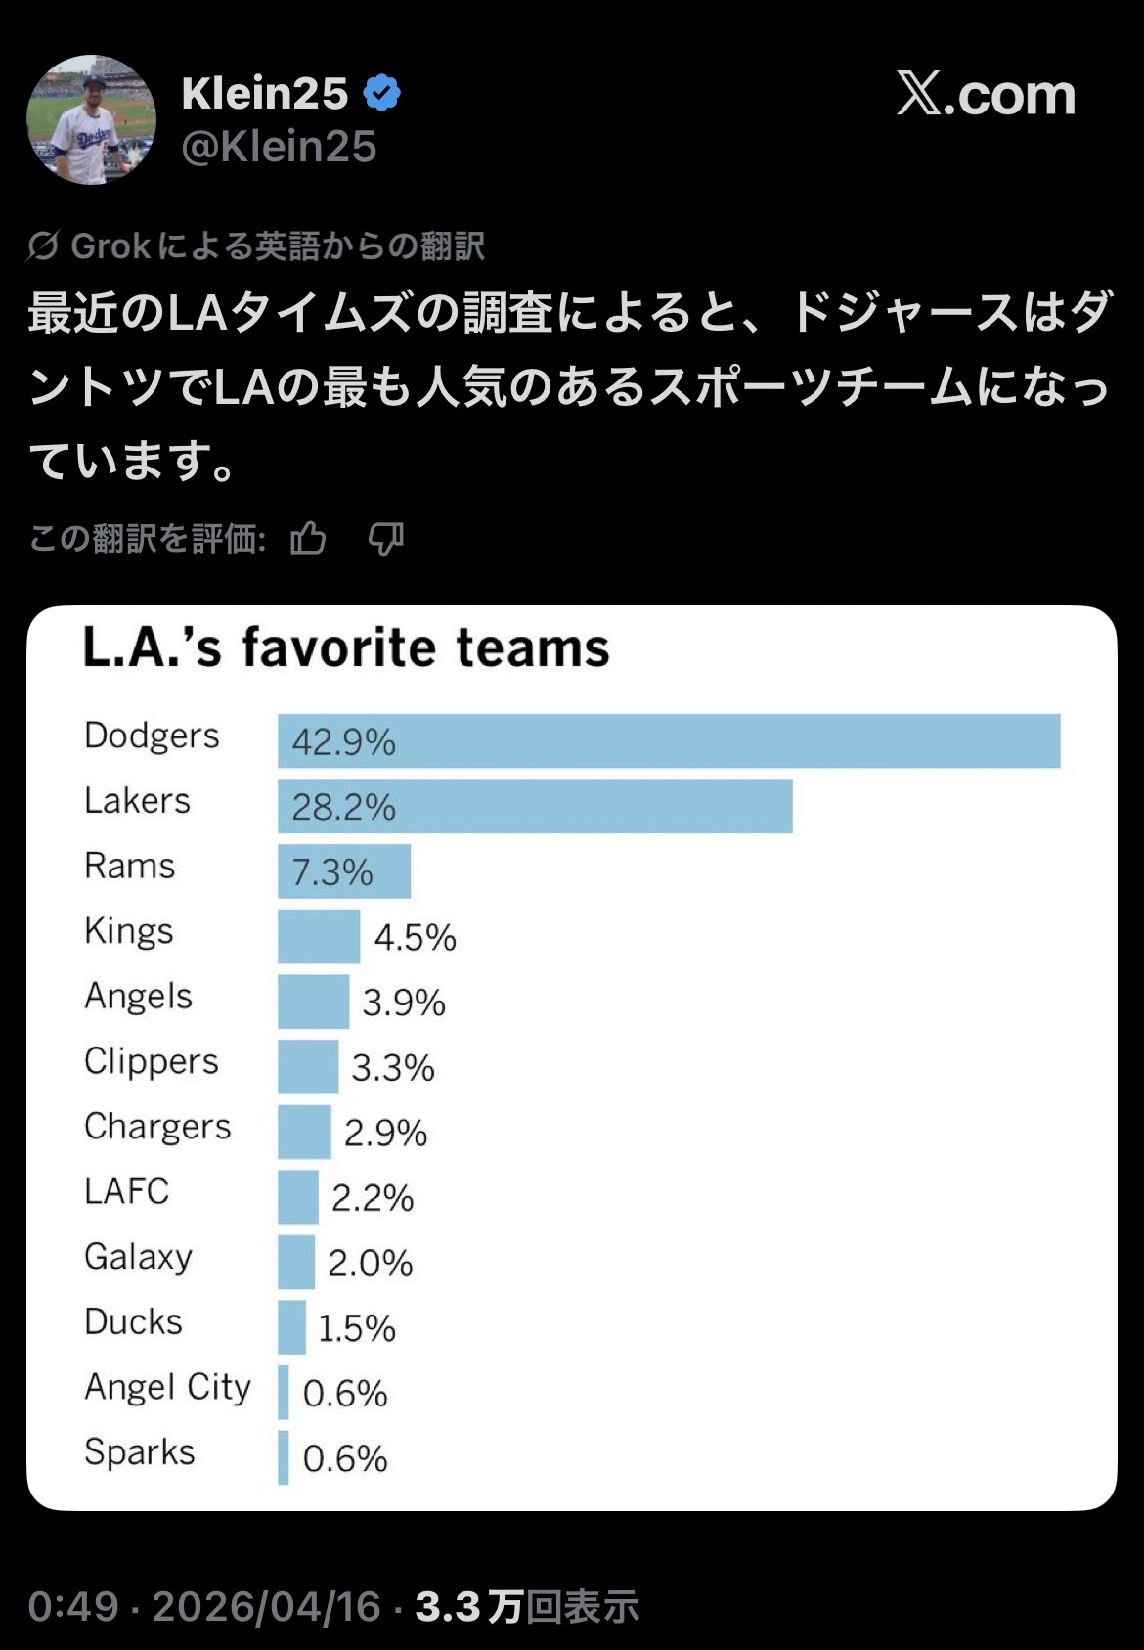Viewport: 1144px width, 1650px height.
Task: Tap the thumbs up translation rating icon
Action: (x=308, y=538)
